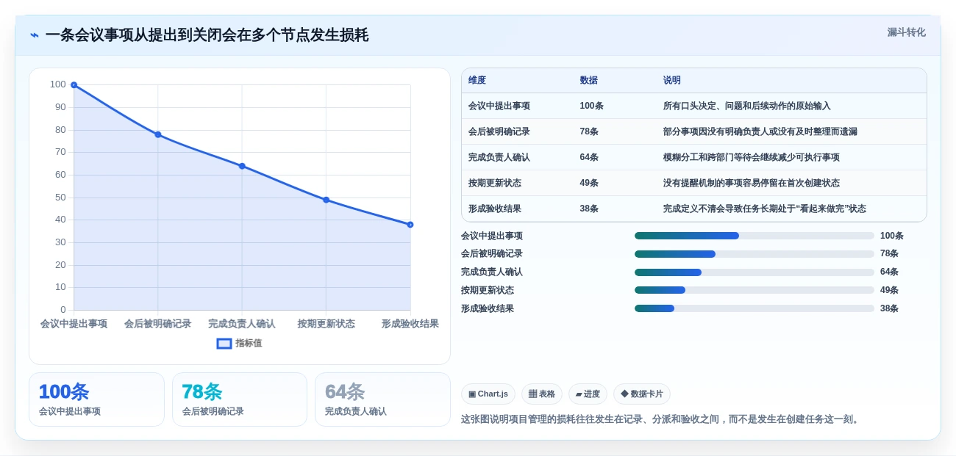Click table cell 会后被明确记录
This screenshot has height=456, width=956.
[499, 131]
